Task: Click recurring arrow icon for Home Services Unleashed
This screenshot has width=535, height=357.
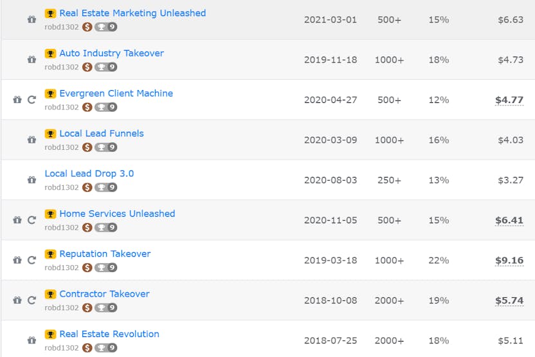Action: tap(32, 220)
